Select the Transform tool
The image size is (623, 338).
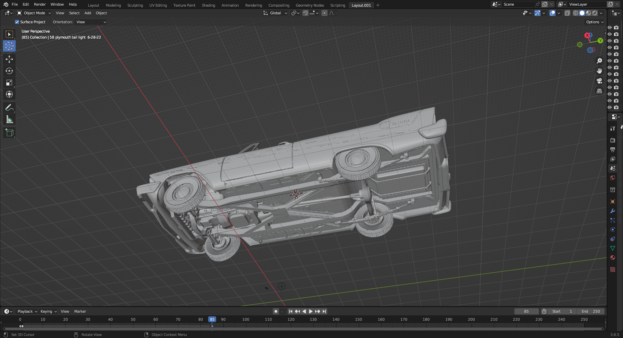9,94
